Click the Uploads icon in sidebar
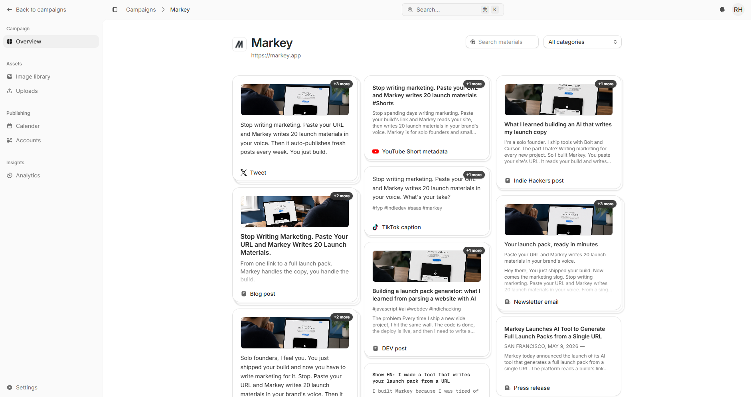Viewport: 751px width, 397px height. (x=10, y=91)
